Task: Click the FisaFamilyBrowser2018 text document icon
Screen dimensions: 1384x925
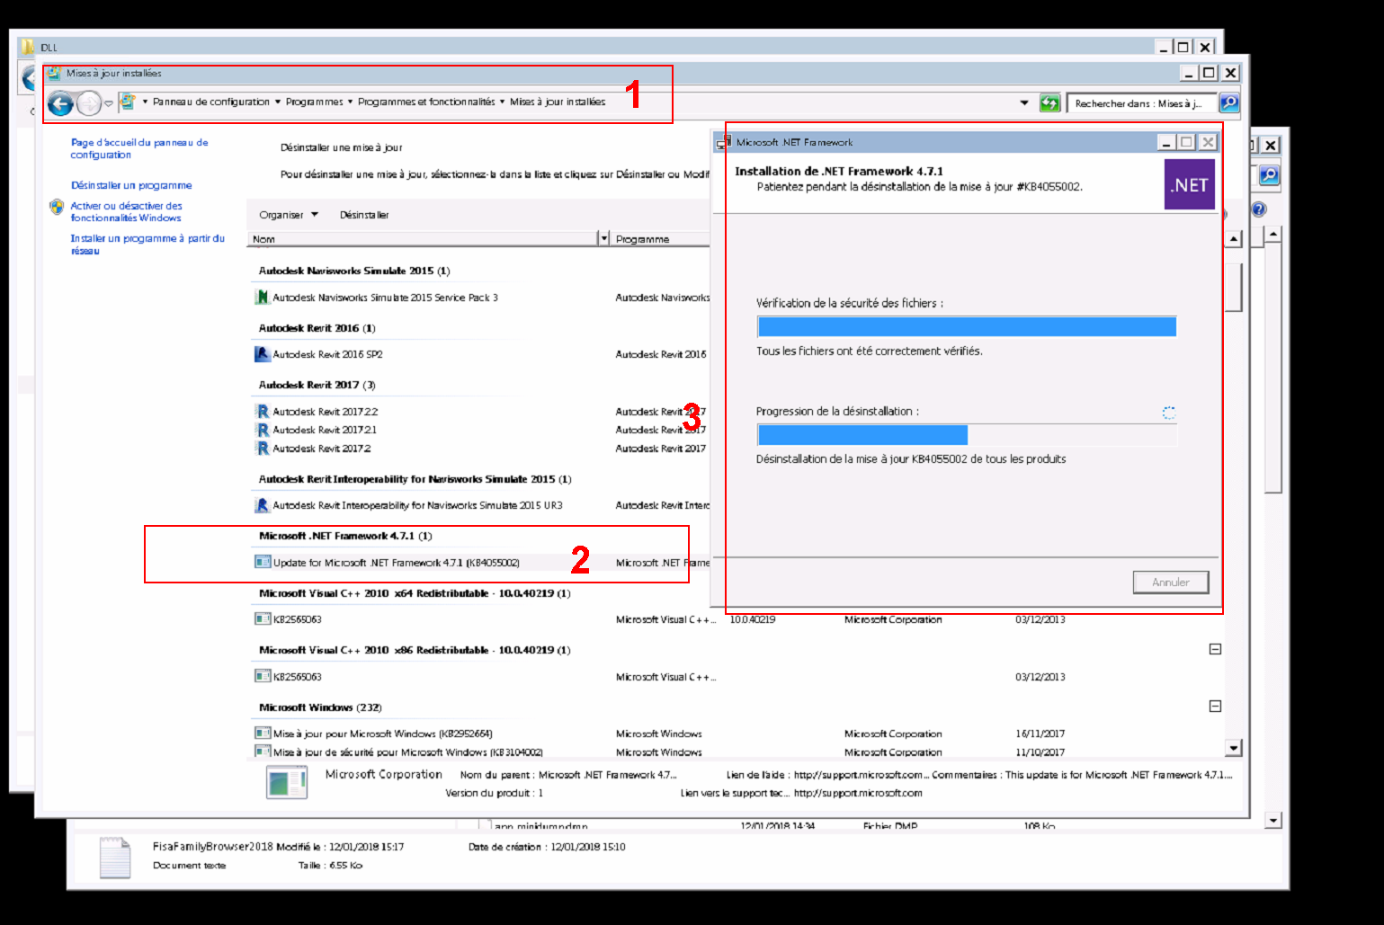Action: coord(115,857)
